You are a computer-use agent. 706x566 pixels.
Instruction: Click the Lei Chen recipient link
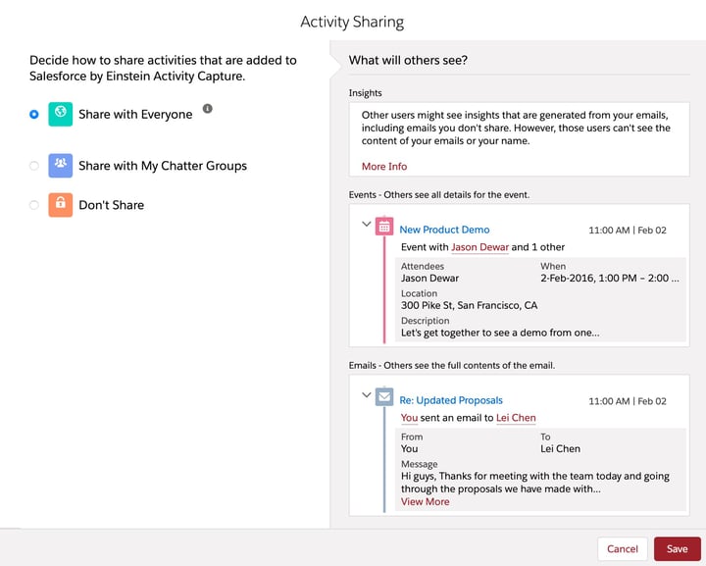(516, 418)
